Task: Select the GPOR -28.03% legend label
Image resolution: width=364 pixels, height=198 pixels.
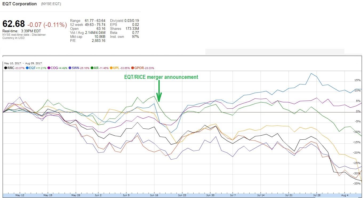Action: (144, 68)
